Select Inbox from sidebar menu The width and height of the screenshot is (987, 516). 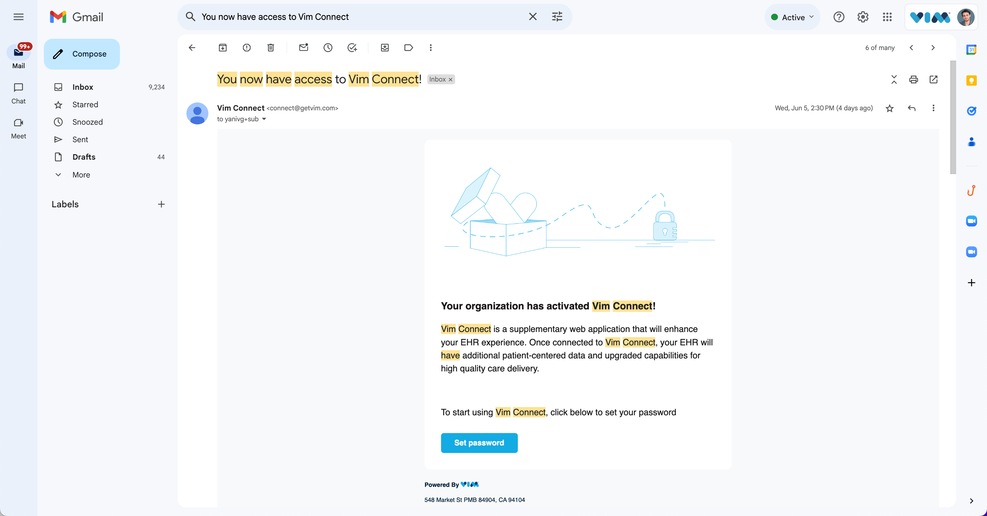click(82, 87)
